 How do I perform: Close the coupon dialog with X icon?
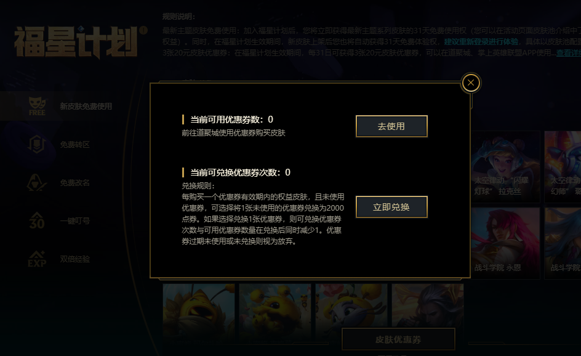[x=471, y=83]
